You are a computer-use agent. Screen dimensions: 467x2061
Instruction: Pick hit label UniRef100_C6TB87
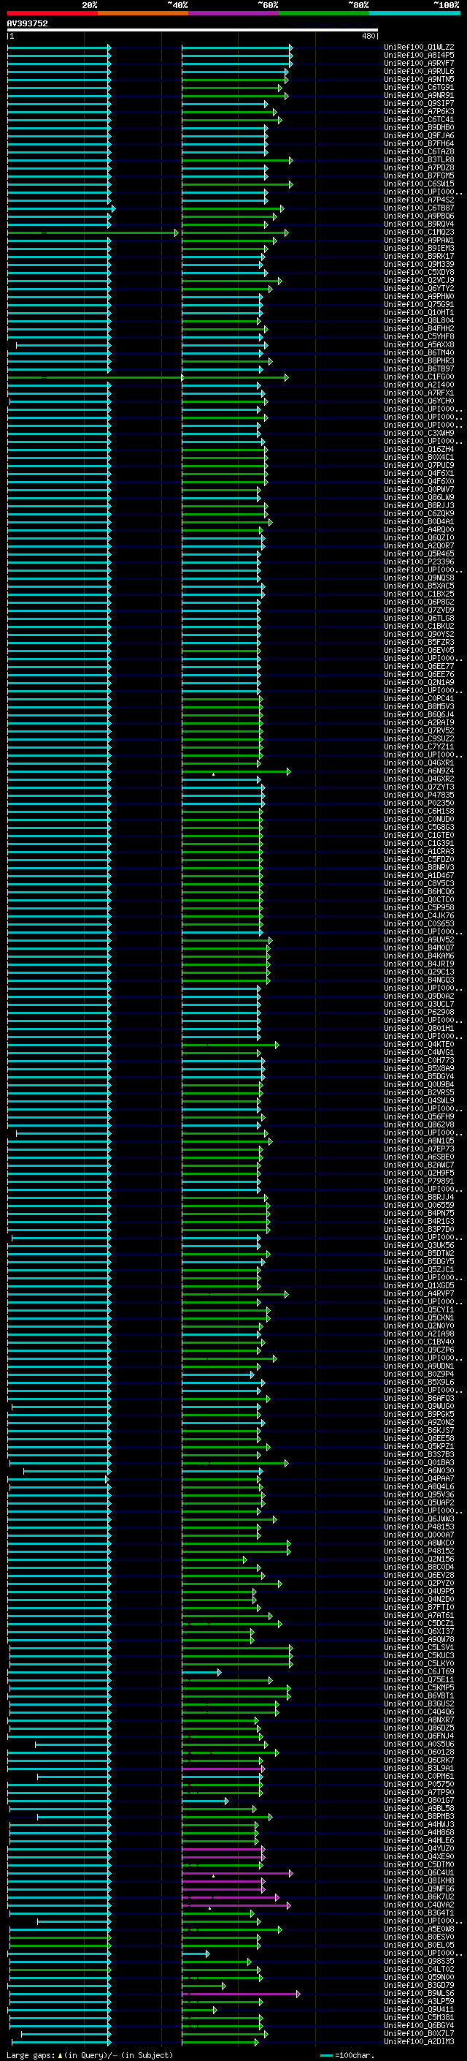(x=419, y=208)
